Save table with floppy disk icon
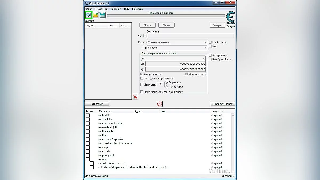Screen dimensions: 320x180 (102, 15)
